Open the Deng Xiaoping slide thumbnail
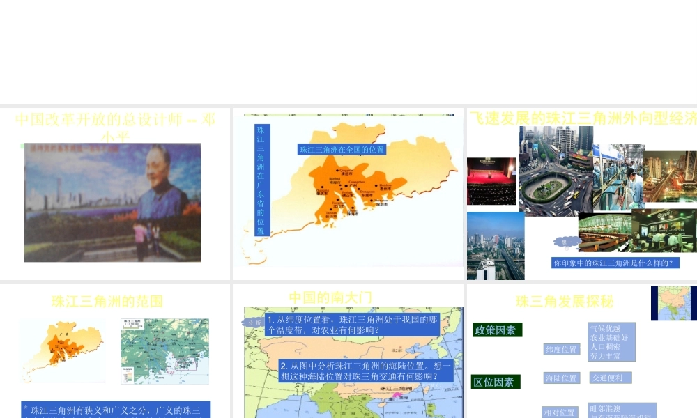 [115, 194]
